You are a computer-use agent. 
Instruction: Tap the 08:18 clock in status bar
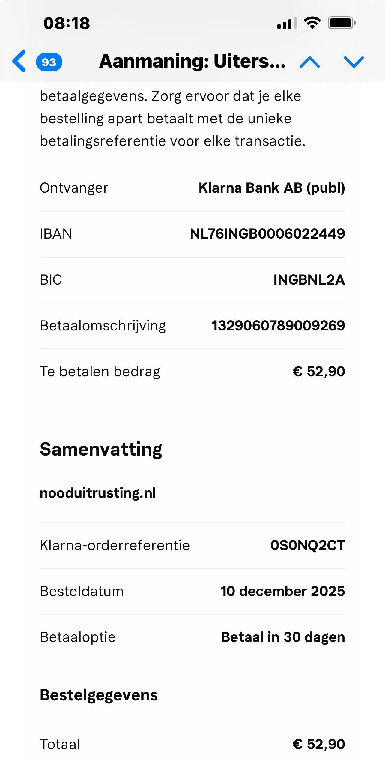67,23
